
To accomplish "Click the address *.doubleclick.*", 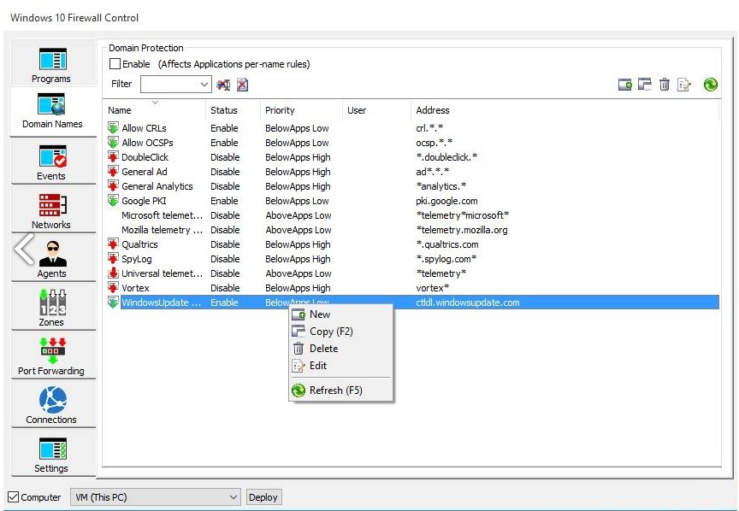I will coord(446,157).
